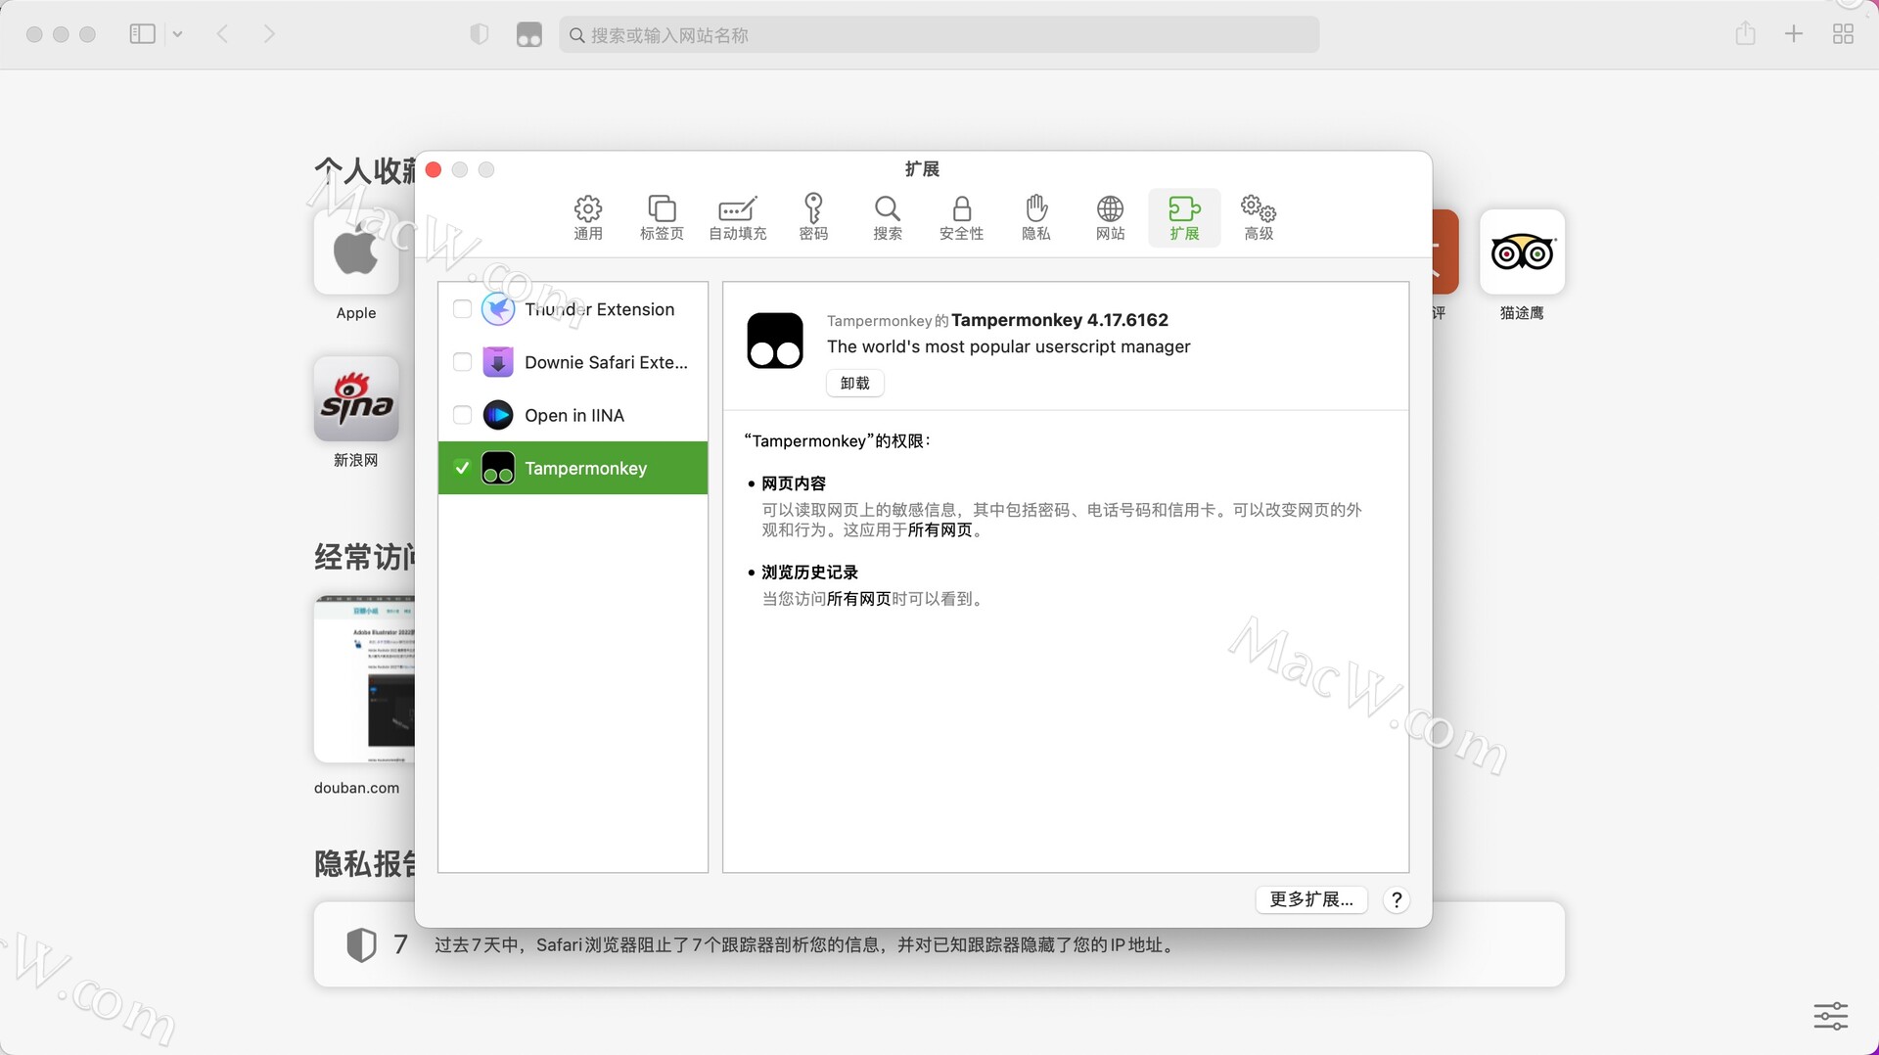Open the AutoFill (自动填充) preferences tab
Viewport: 1879px width, 1055px height.
(737, 217)
